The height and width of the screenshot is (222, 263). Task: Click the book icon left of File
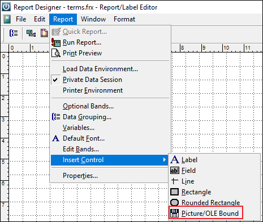[7, 19]
